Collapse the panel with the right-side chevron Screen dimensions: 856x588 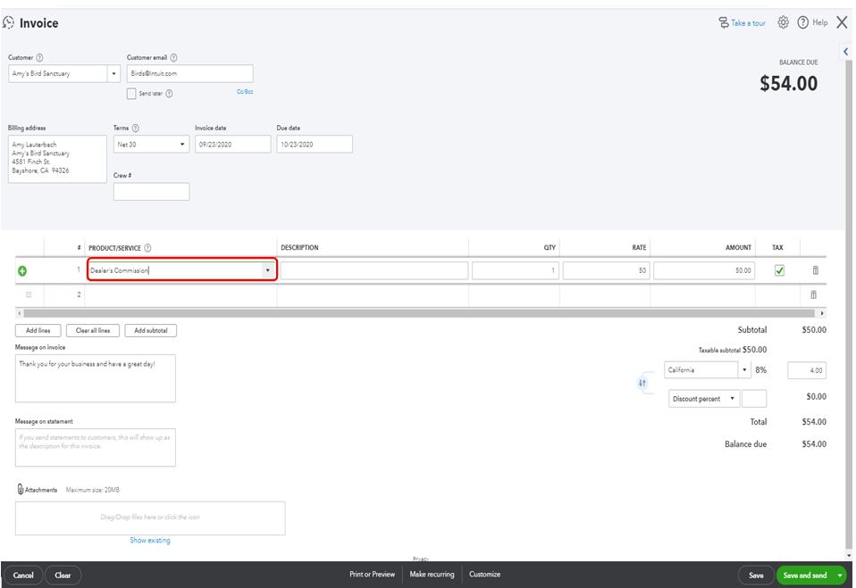click(844, 51)
